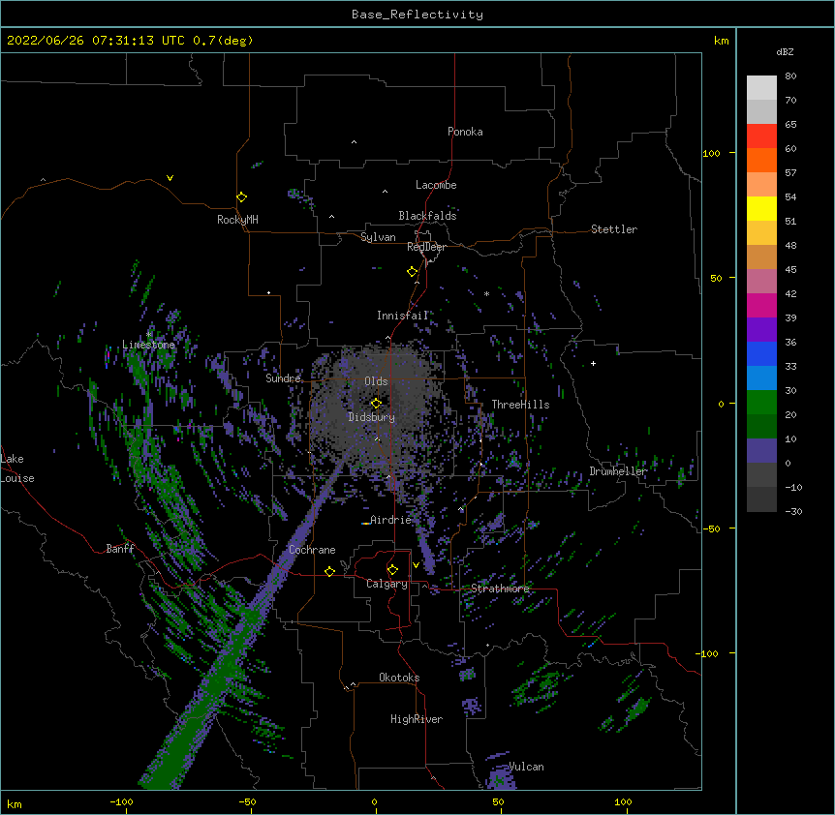Click the Sundre town label
Image resolution: width=835 pixels, height=815 pixels.
click(x=283, y=378)
